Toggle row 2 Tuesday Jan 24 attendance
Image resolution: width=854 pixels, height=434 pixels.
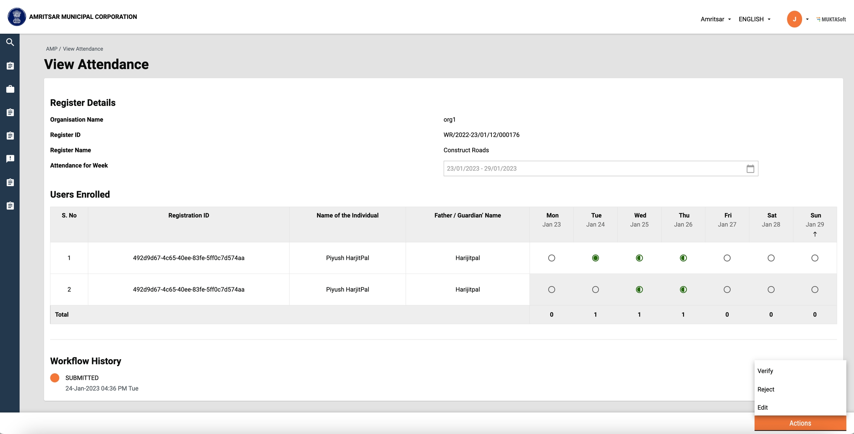point(595,289)
